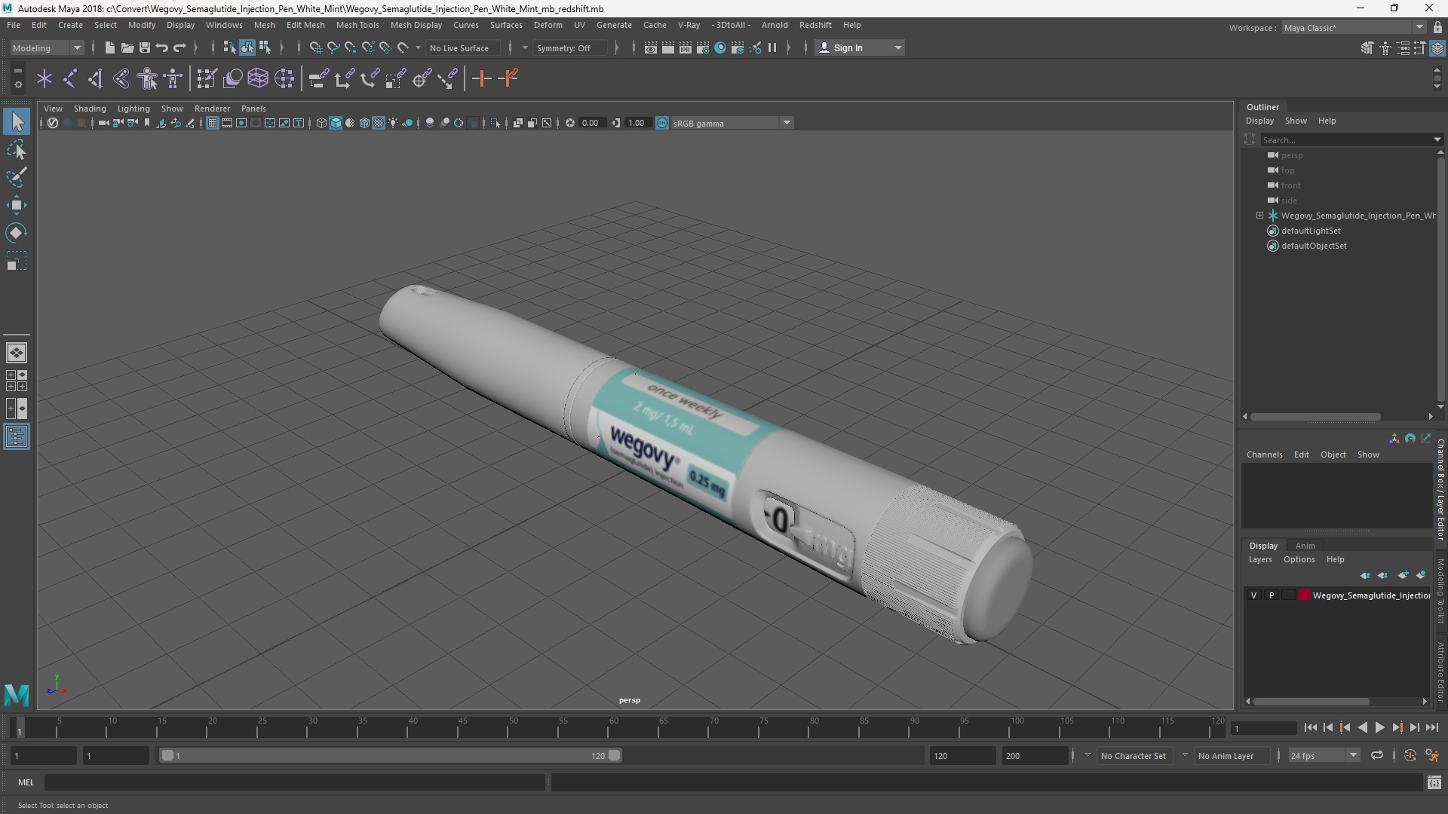
Task: Open the Modeling menu set dropdown
Action: pyautogui.click(x=47, y=47)
